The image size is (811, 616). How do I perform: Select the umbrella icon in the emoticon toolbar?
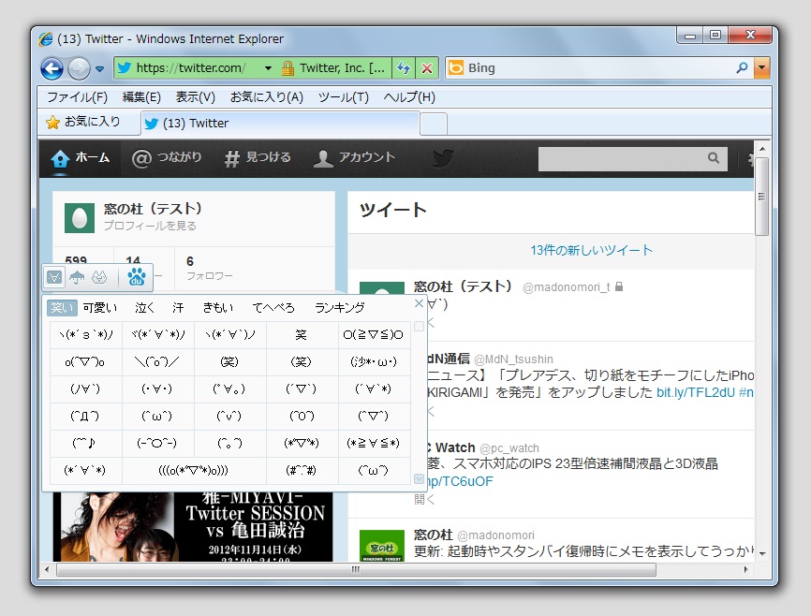77,276
